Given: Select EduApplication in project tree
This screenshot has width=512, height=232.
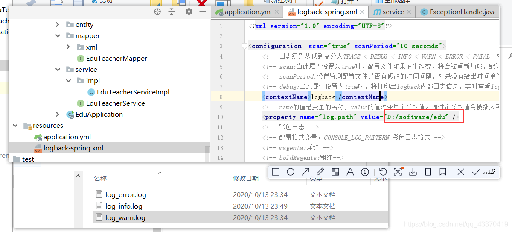Looking at the screenshot, I should 95,114.
